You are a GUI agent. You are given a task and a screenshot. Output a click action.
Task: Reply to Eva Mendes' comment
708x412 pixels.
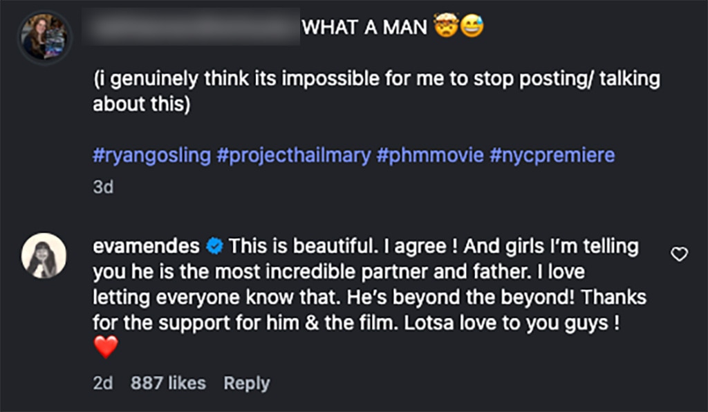[x=247, y=383]
